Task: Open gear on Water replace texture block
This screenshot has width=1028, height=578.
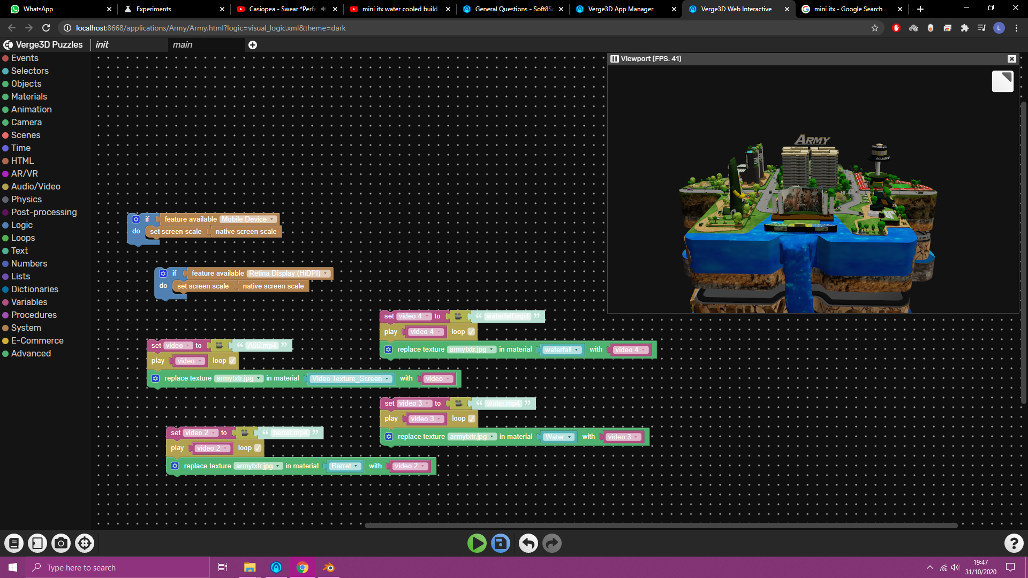Action: 389,437
